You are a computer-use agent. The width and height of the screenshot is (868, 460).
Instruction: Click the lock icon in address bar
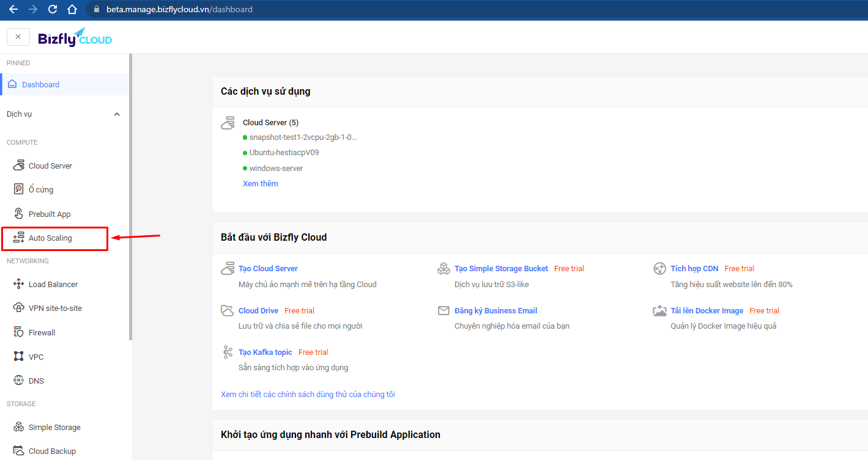point(96,9)
